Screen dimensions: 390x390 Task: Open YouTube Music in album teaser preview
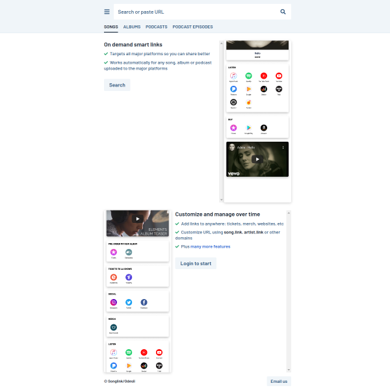[x=144, y=352]
